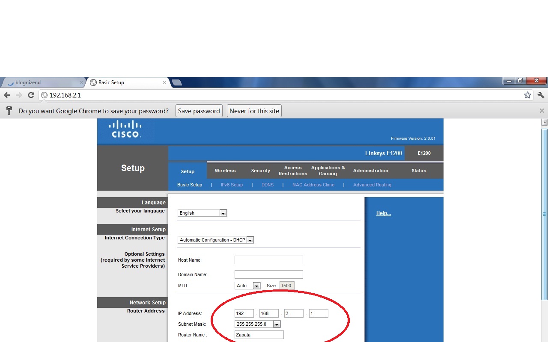Go to MAC Address Clone sub-tab

313,185
